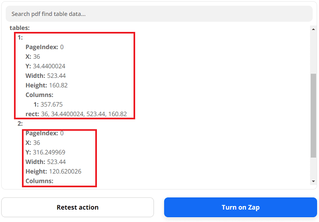This screenshot has width=319, height=222.
Task: Expand Columns: under the second table
Action: tap(39, 181)
